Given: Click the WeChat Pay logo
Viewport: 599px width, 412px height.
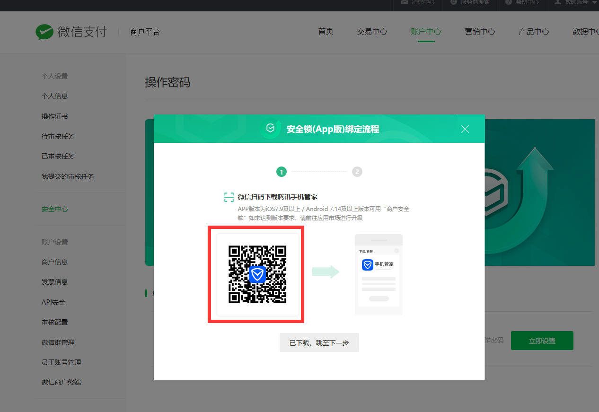Looking at the screenshot, I should tap(71, 32).
